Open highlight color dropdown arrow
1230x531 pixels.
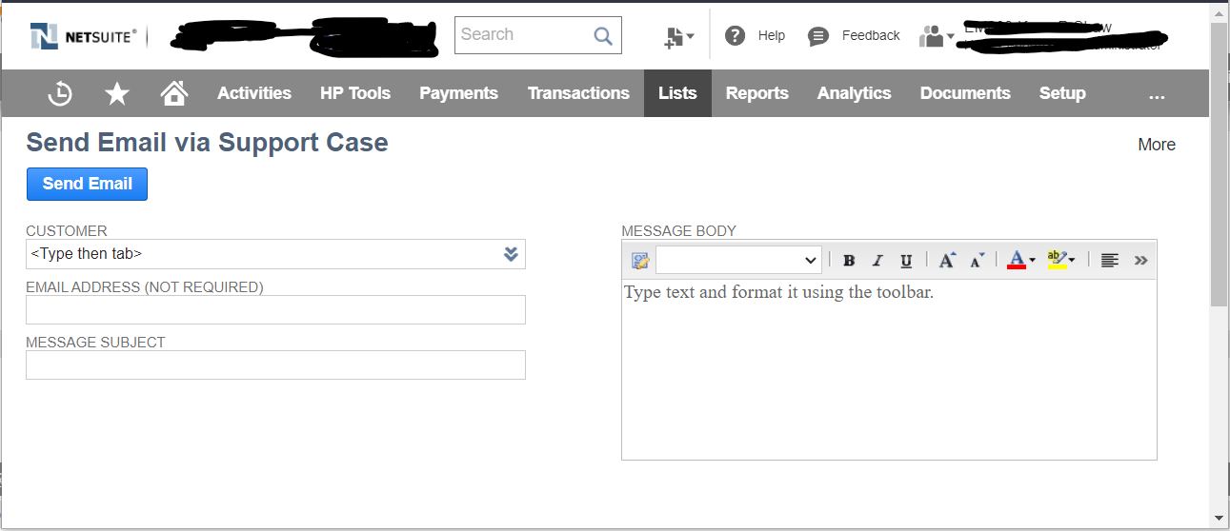click(x=1072, y=260)
